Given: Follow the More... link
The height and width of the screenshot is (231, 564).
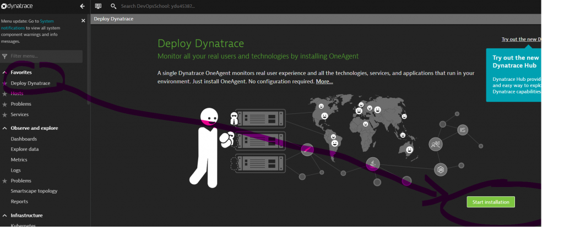Looking at the screenshot, I should 324,81.
